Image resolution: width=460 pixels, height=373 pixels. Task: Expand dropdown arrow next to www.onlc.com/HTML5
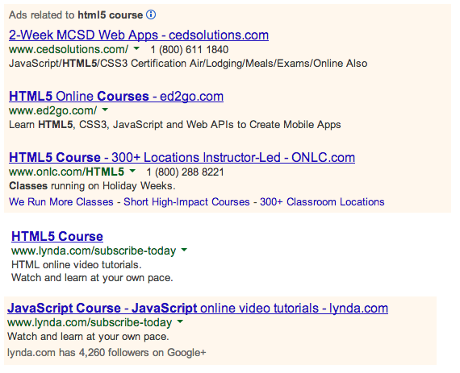(132, 171)
